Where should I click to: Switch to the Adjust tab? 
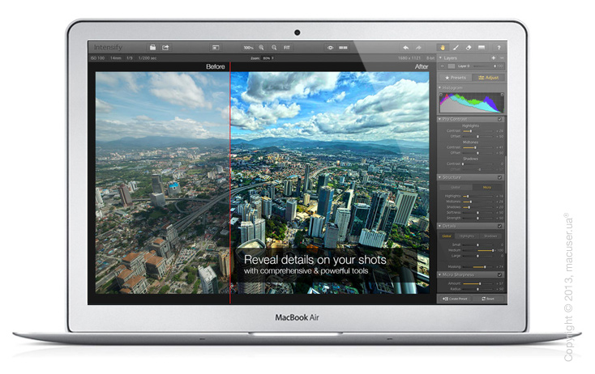[489, 78]
